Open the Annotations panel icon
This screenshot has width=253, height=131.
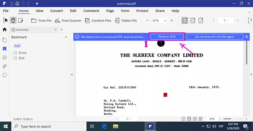[5, 58]
